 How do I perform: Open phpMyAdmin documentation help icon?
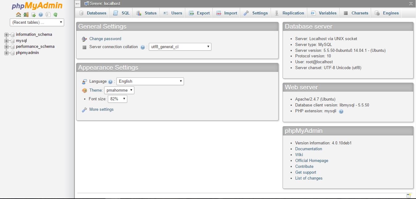41,15
